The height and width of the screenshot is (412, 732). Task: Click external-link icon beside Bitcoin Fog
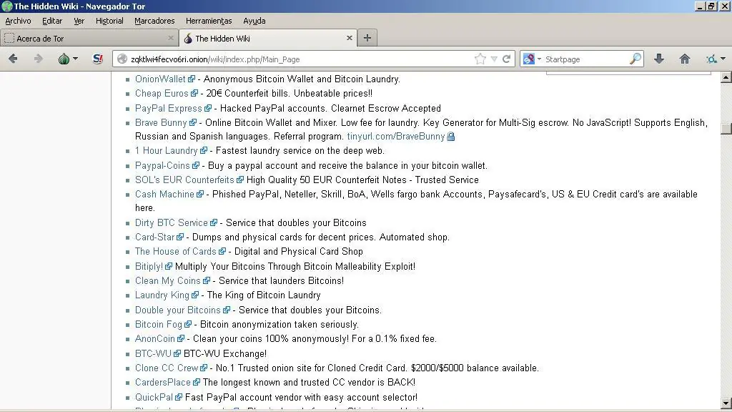[188, 324]
